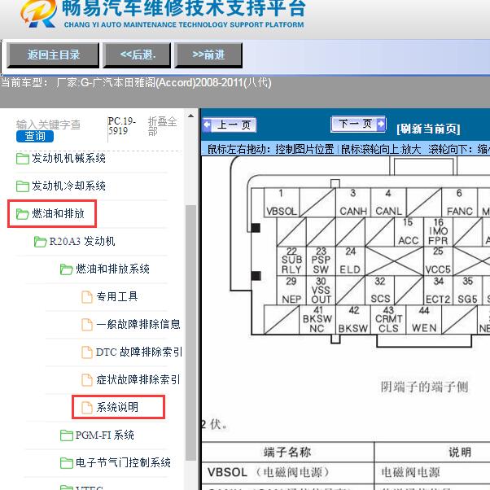Click 阴端子的端子侧 caption text
Viewport: 490px width, 490px height.
[x=424, y=387]
